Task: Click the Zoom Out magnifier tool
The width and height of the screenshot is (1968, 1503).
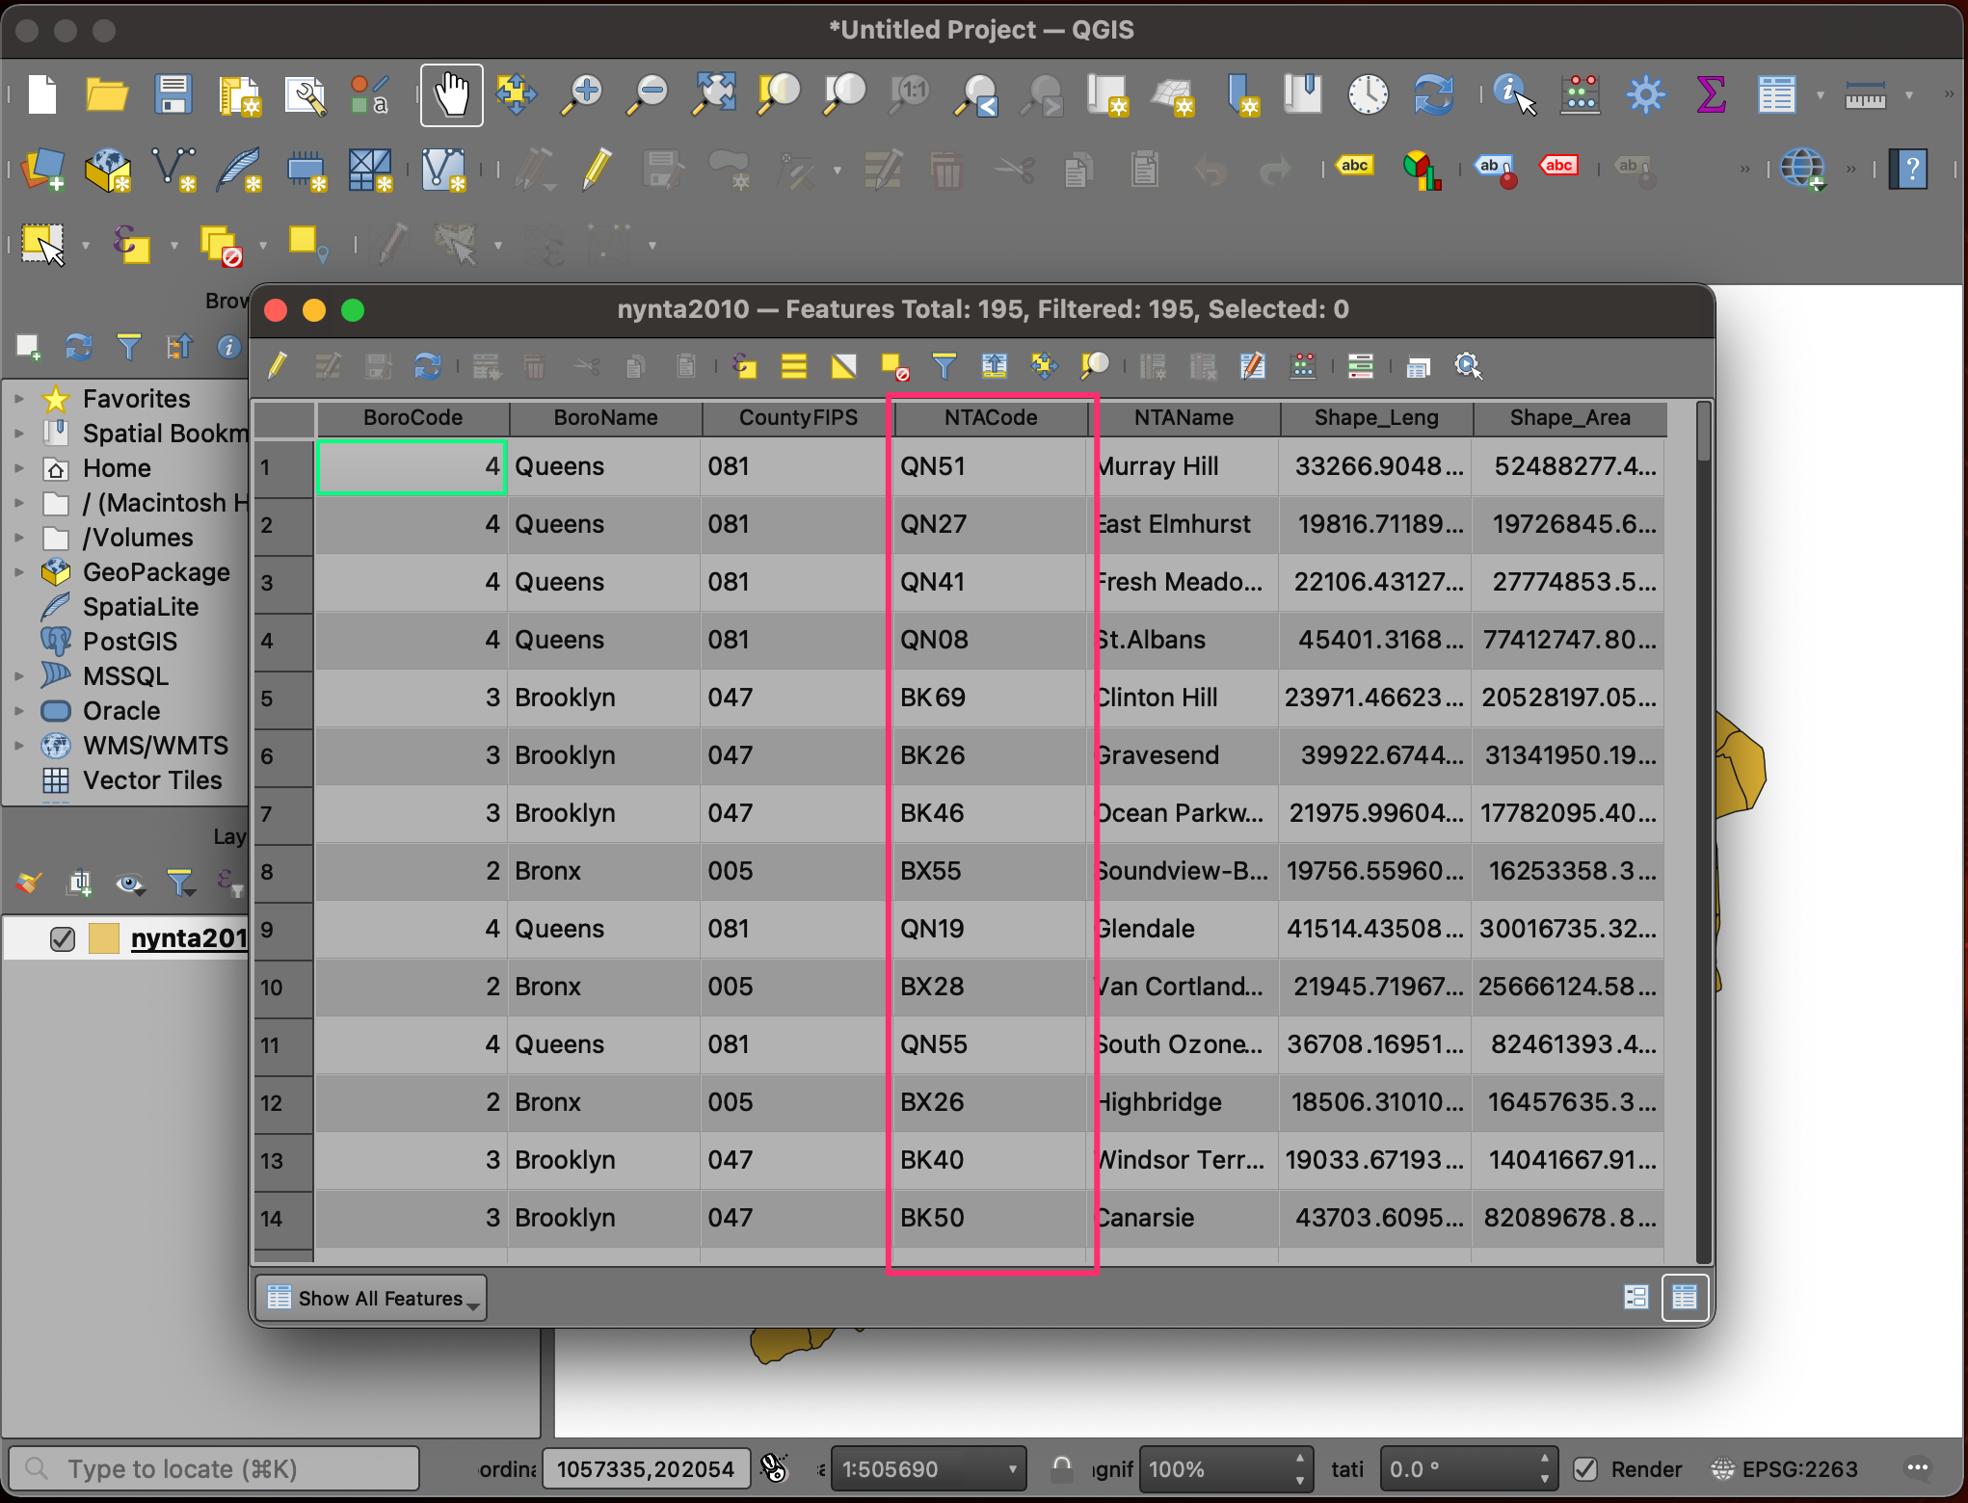Action: pos(648,94)
